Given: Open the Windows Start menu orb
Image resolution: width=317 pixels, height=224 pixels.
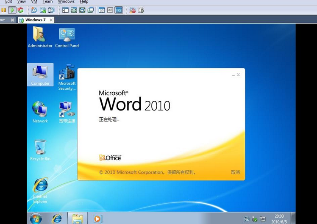Looking at the screenshot, I should [x=36, y=218].
